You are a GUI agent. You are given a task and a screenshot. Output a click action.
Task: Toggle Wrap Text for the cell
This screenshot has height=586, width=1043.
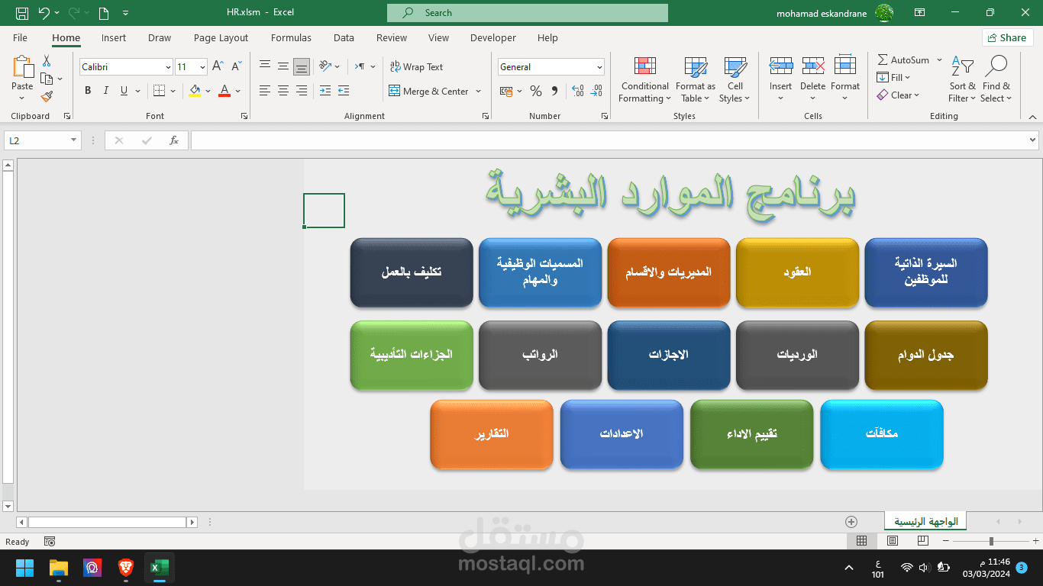click(417, 66)
